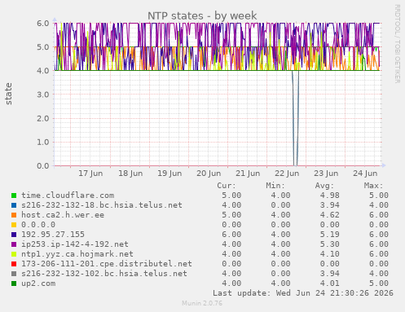Viewport: 405px width, 312px height.
Task: Select the 192.95.27.155 legend label
Action: tap(53, 235)
